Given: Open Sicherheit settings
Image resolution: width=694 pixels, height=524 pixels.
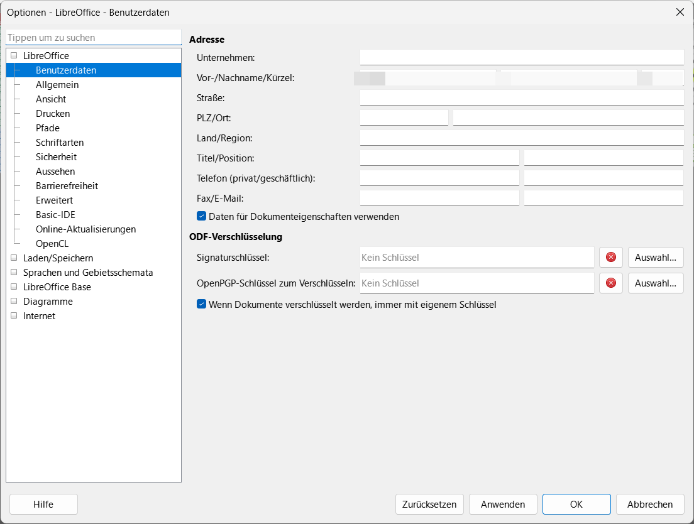Looking at the screenshot, I should click(x=56, y=157).
